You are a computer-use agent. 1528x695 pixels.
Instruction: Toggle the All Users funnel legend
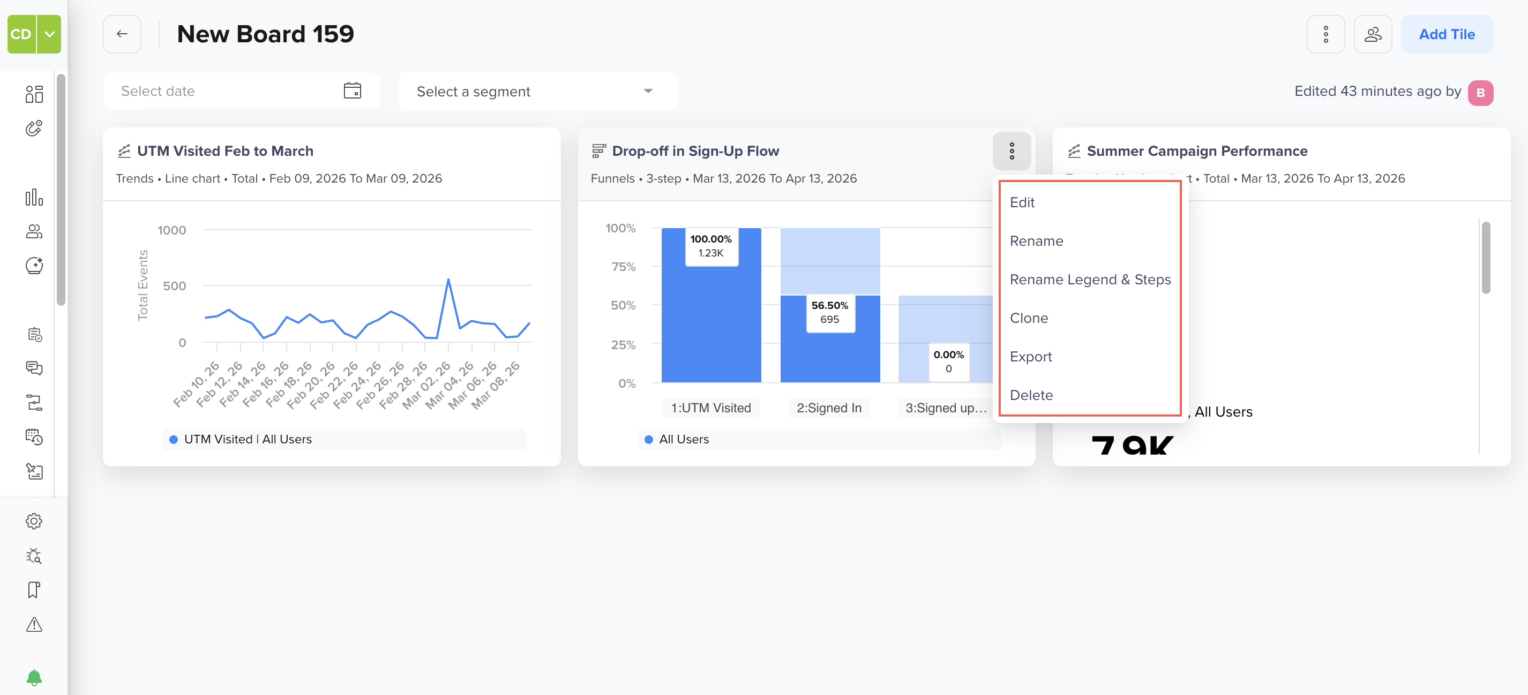point(676,439)
